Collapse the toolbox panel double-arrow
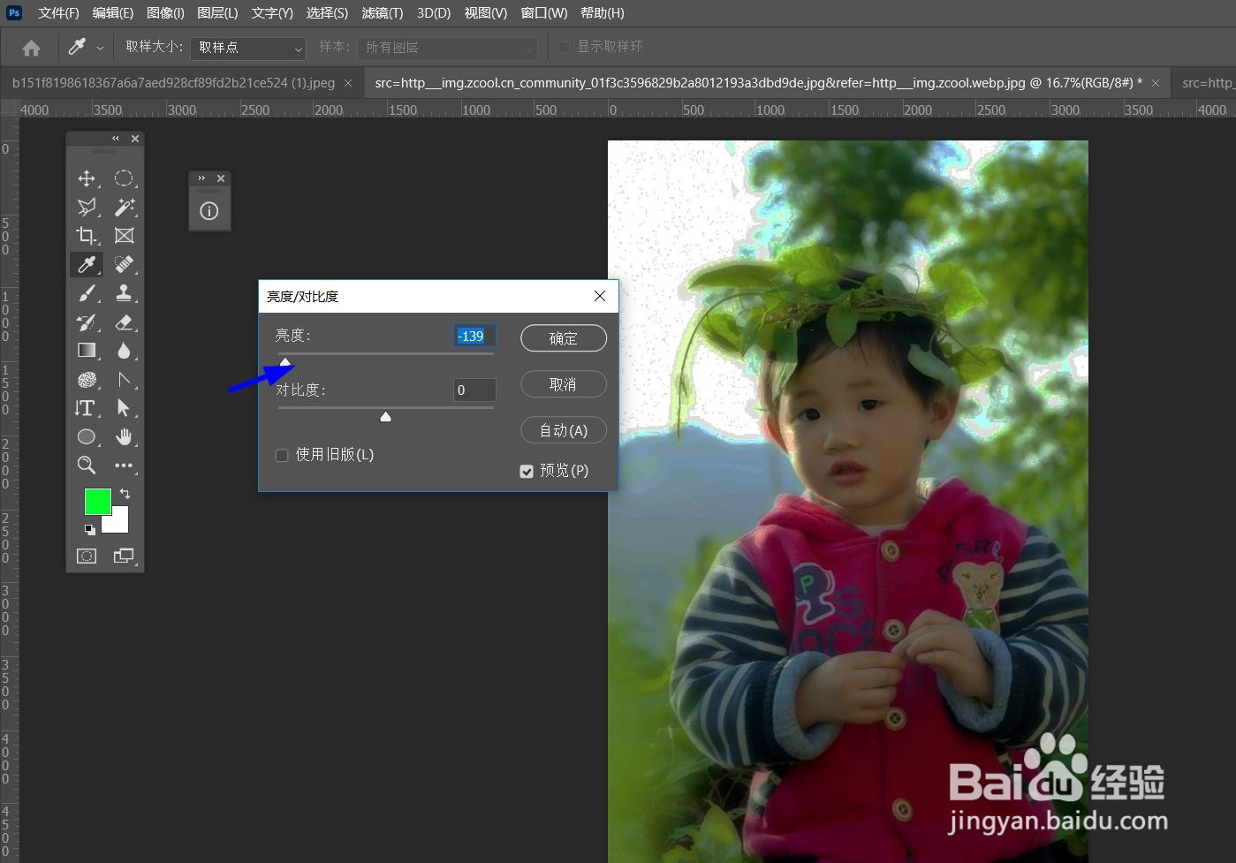 [115, 139]
